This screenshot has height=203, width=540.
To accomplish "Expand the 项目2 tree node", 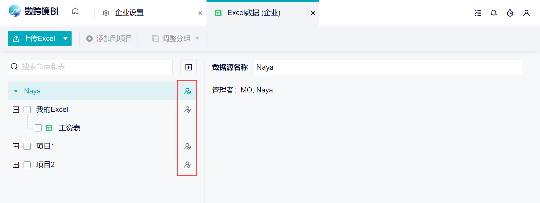I will [x=16, y=165].
